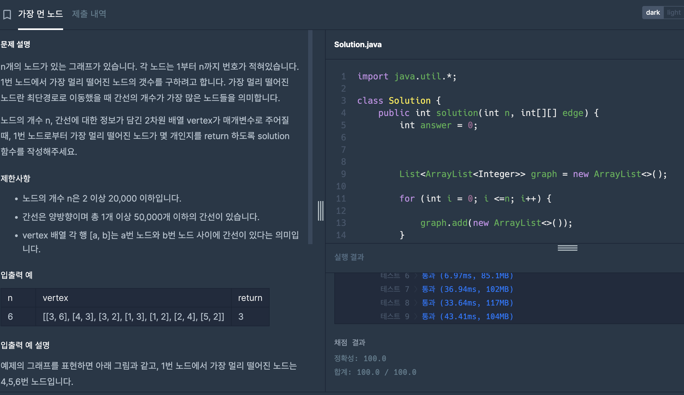Click the 통과 (36.94ms, 102MB) result text
Viewport: 684px width, 395px height.
(467, 289)
